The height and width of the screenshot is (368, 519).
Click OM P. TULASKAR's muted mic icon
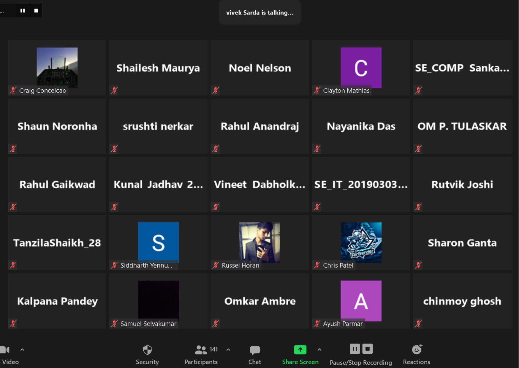tap(418, 148)
